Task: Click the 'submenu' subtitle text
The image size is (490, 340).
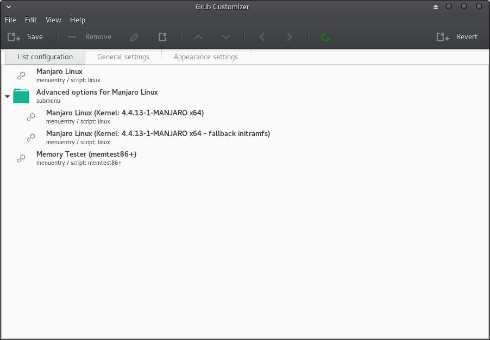Action: [x=48, y=101]
